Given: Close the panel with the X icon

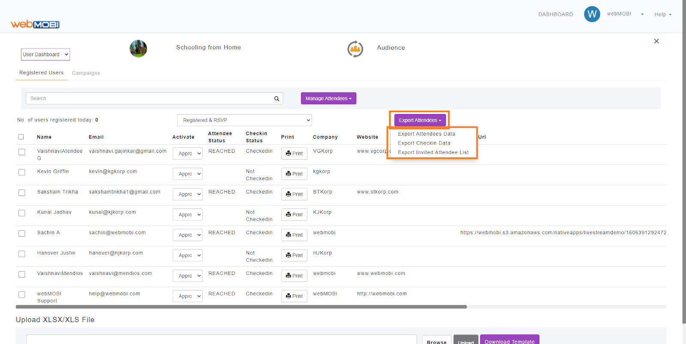Looking at the screenshot, I should pyautogui.click(x=656, y=41).
